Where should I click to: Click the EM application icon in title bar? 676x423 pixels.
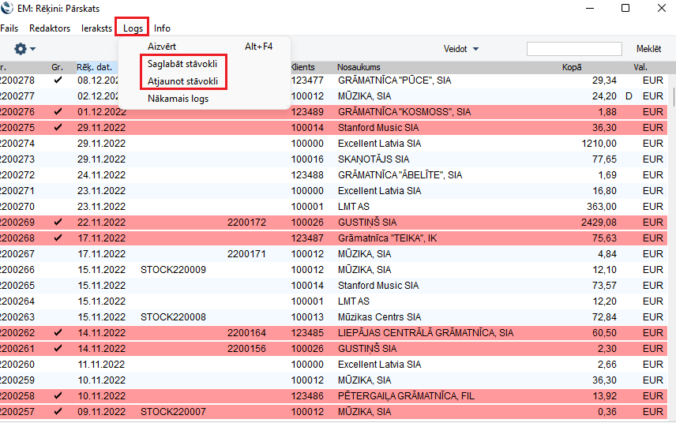coord(8,8)
